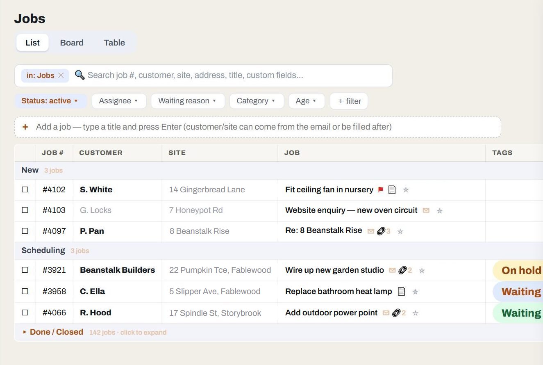This screenshot has height=365, width=543.
Task: Open the Category filter dropdown
Action: click(x=257, y=101)
